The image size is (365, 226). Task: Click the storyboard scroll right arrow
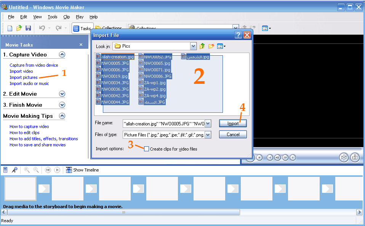[359, 212]
